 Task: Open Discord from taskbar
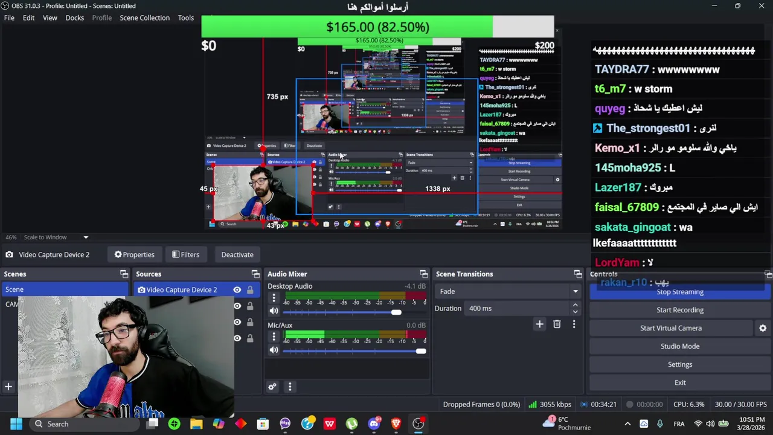374,424
